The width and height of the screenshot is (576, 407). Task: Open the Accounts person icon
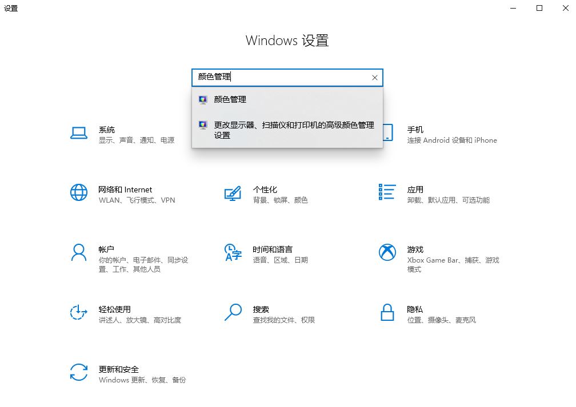[79, 252]
